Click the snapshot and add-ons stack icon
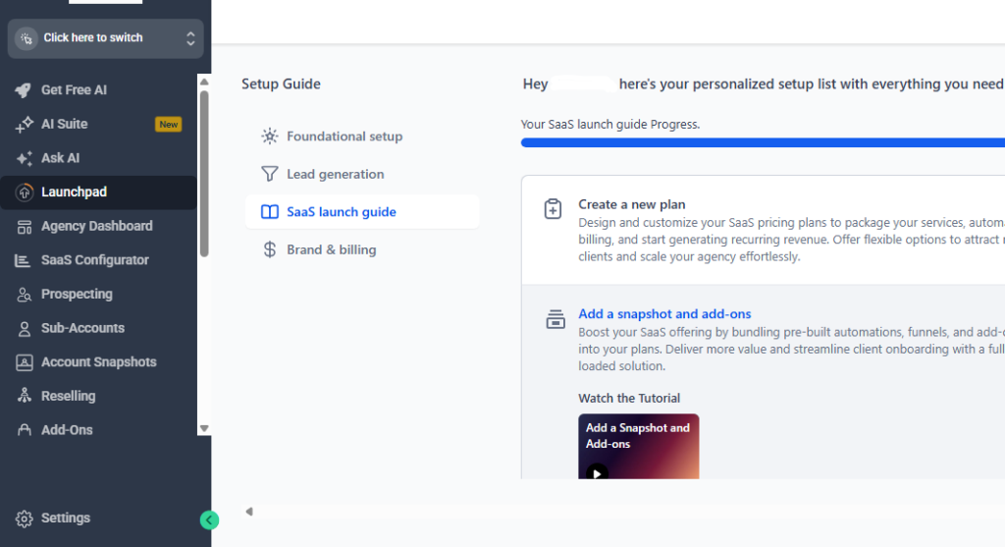This screenshot has width=1005, height=547. pyautogui.click(x=555, y=319)
